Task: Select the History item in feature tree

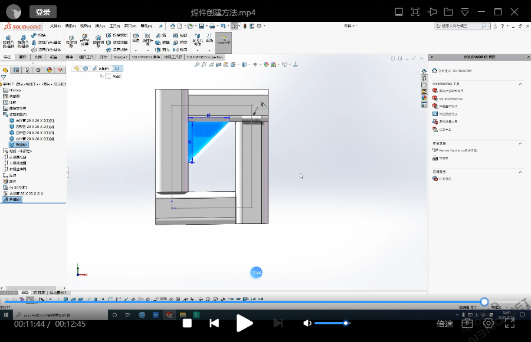Action: tap(12, 90)
